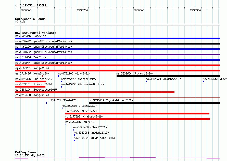Click the red nsv5871151 (Almarri2020) bar
227x161 pixels.
(30, 87)
